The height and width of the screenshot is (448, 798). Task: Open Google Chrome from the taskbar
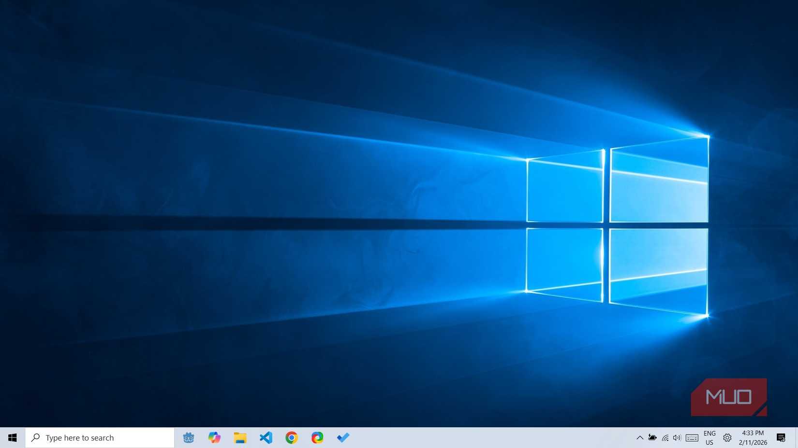click(x=291, y=437)
